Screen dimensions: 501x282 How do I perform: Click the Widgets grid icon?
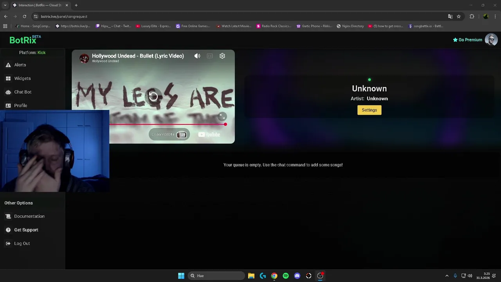click(8, 78)
